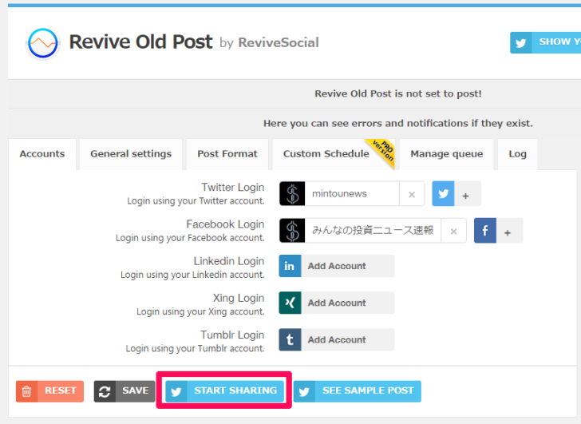This screenshot has width=581, height=424.
Task: Switch to the Manage queue tab
Action: [x=446, y=154]
